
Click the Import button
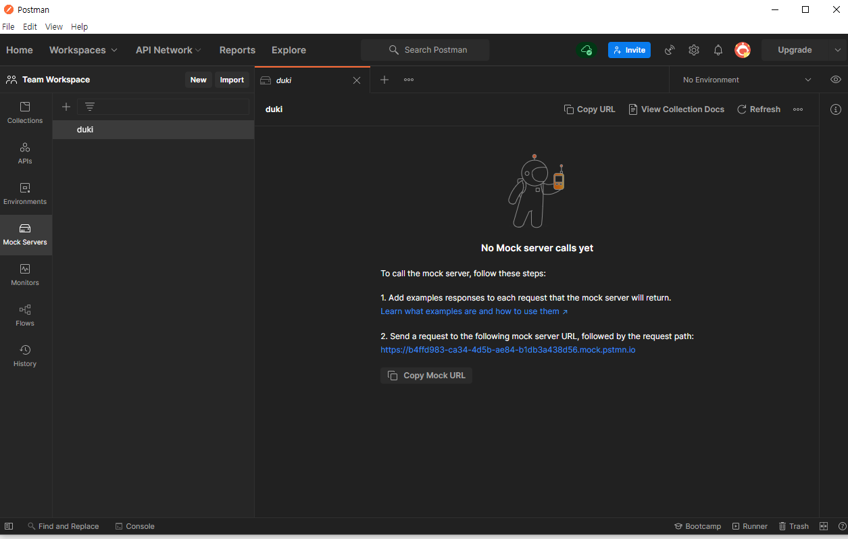(232, 80)
